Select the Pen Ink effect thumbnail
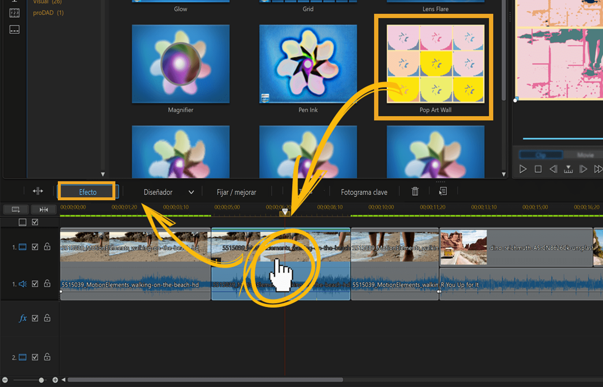The image size is (603, 387). click(x=308, y=64)
